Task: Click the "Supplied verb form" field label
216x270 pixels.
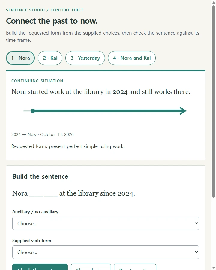Action: click(x=32, y=241)
